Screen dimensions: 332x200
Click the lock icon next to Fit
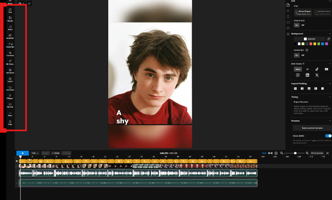point(29,3)
